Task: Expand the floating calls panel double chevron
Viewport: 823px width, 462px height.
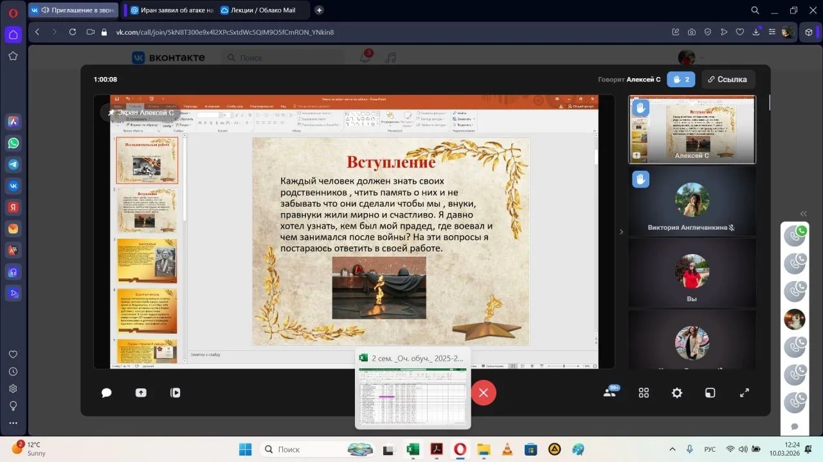Action: pyautogui.click(x=802, y=214)
